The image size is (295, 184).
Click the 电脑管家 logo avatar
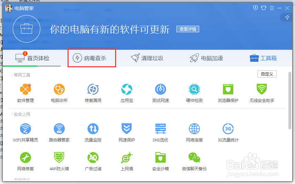(x=9, y=8)
